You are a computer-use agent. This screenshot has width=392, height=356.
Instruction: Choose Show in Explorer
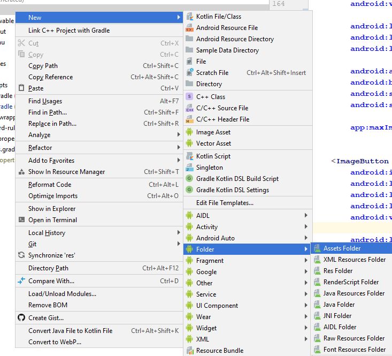click(99, 209)
